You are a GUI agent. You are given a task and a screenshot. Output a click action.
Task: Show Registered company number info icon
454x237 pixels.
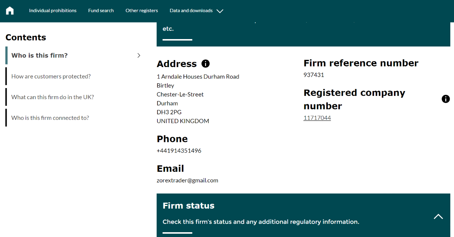[446, 99]
